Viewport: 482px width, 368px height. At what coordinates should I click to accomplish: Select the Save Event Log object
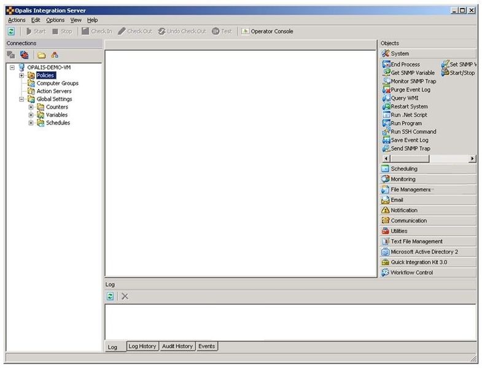[405, 140]
